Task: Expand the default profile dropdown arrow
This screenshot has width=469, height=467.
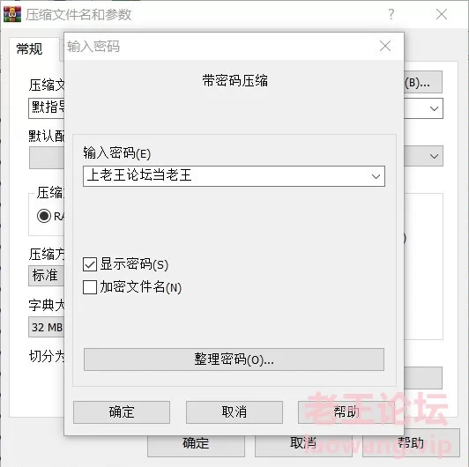Action: point(434,156)
